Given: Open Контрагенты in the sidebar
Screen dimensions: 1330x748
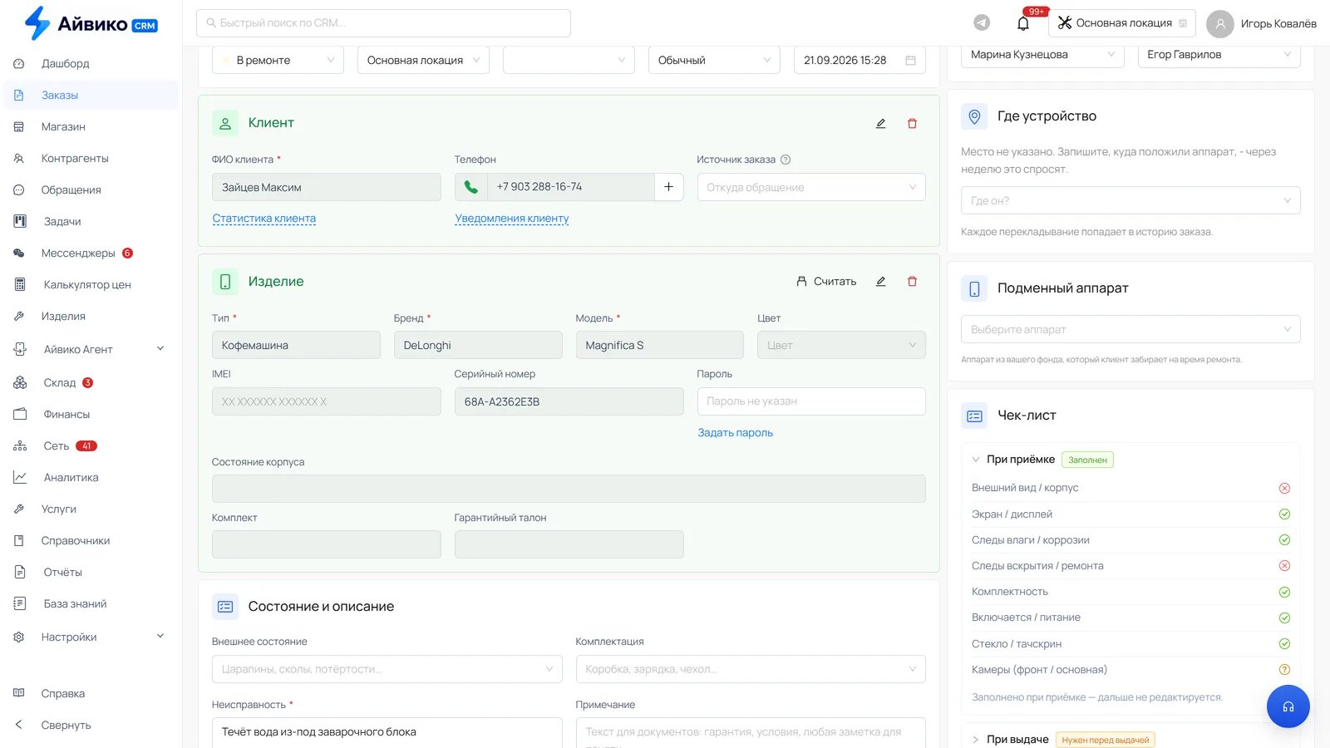Looking at the screenshot, I should click(91, 158).
